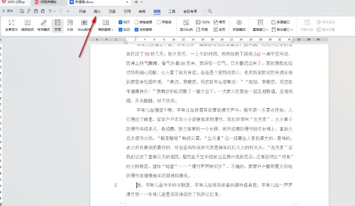The width and height of the screenshot is (355, 206).
Task: Open the 显示比例 zoom ratio dialog
Action: click(186, 25)
